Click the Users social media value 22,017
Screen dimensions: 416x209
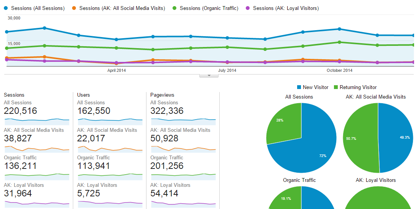click(x=91, y=138)
